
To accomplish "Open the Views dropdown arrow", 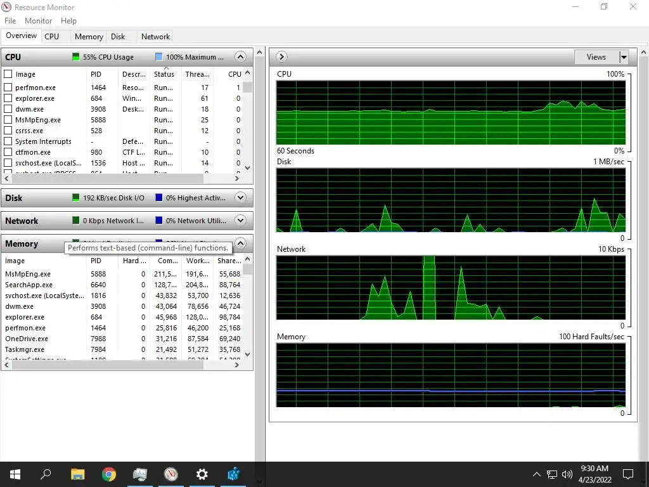I will pyautogui.click(x=624, y=56).
